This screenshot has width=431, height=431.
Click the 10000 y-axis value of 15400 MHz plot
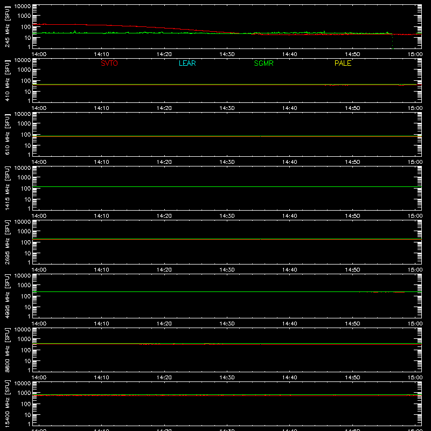click(23, 384)
